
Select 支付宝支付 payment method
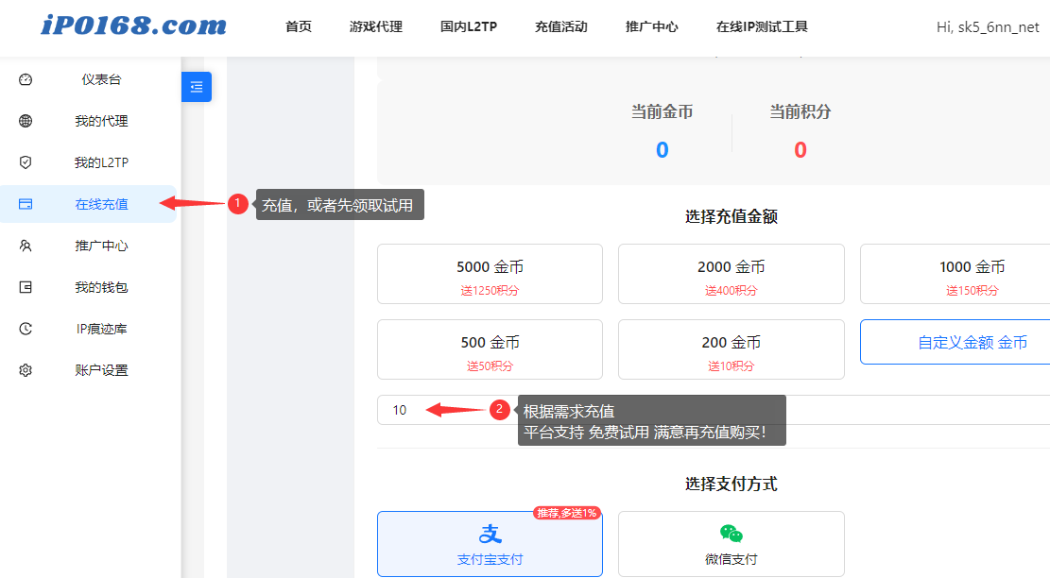(x=491, y=544)
